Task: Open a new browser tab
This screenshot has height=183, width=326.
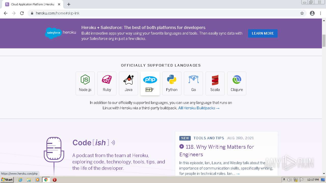Action: (69, 4)
